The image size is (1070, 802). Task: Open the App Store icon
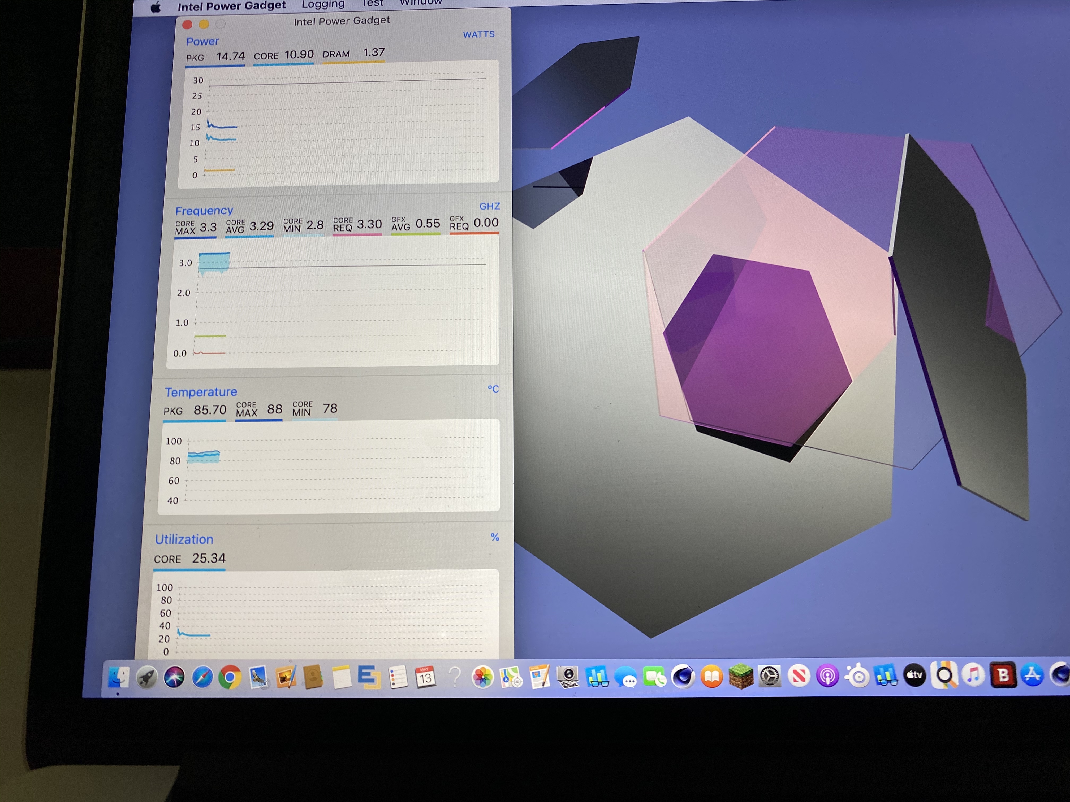[1032, 675]
